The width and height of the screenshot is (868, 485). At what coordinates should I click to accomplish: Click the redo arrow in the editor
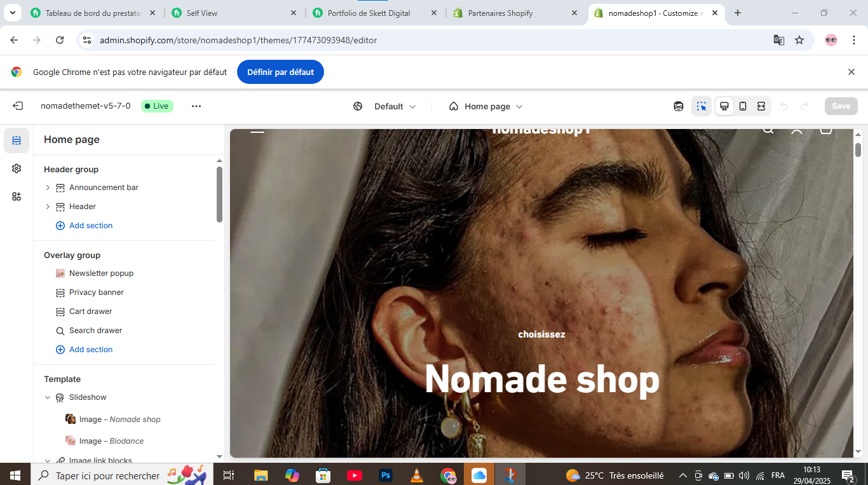click(x=804, y=106)
